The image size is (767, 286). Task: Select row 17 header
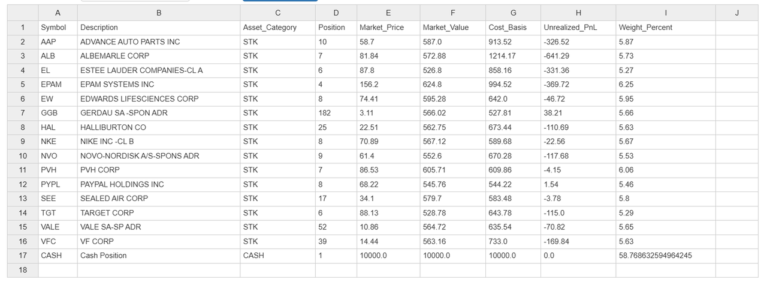click(x=23, y=255)
